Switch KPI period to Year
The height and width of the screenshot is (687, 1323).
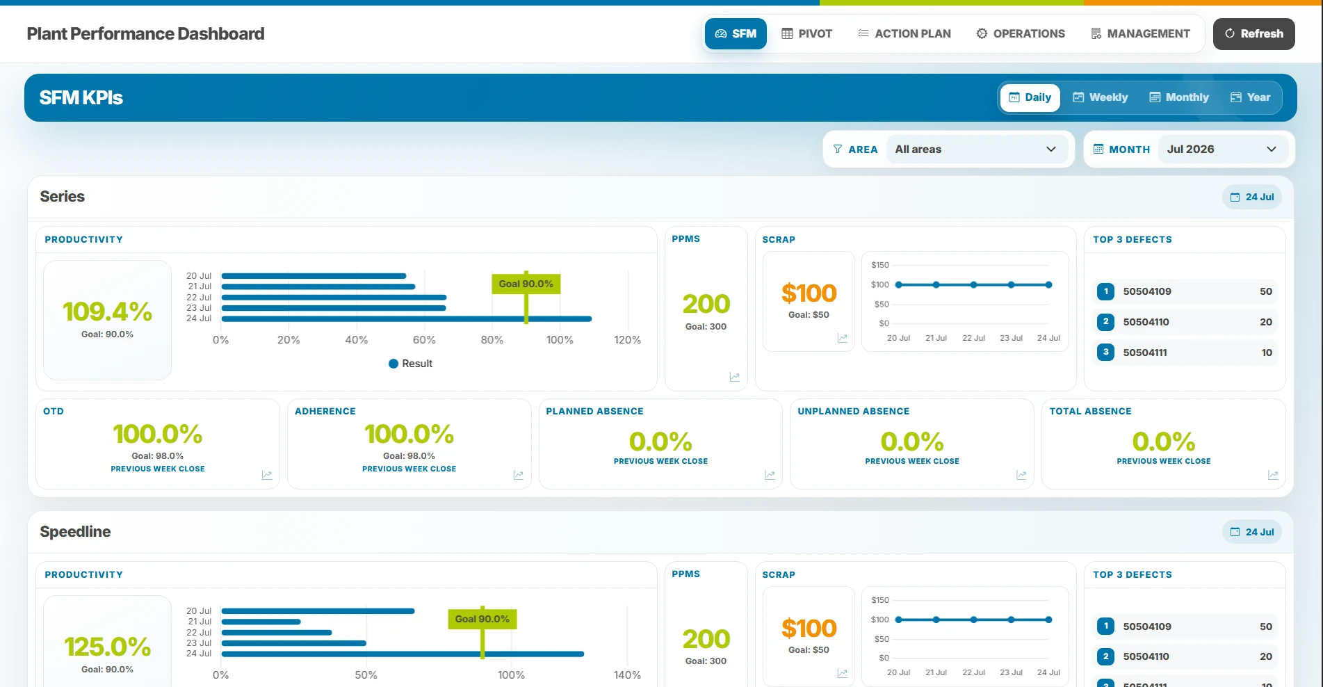tap(1251, 97)
